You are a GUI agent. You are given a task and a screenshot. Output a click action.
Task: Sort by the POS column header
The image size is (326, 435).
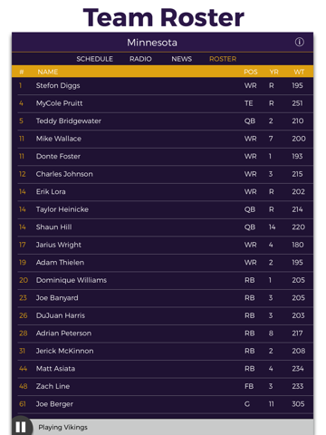(251, 72)
